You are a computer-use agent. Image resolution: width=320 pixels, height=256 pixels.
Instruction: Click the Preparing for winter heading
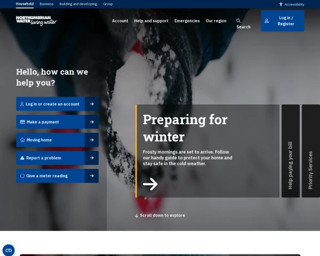185,128
